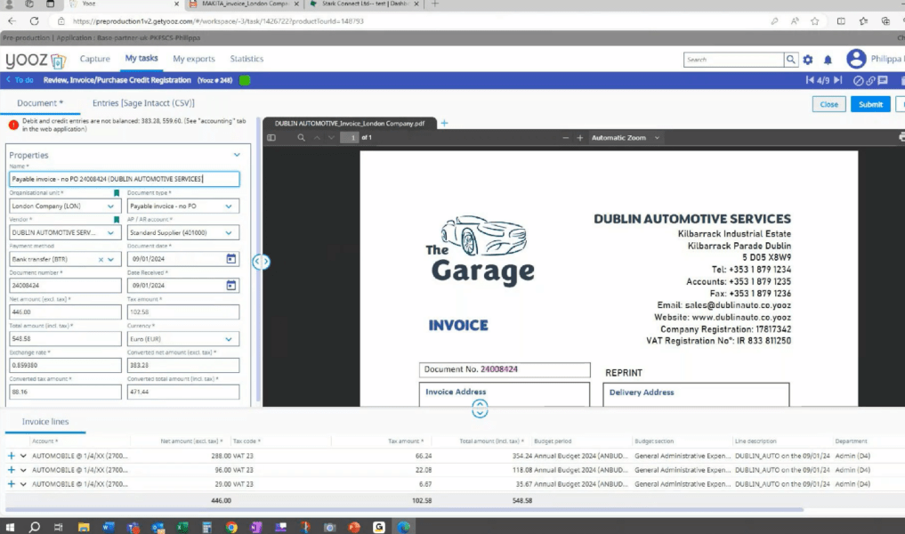This screenshot has width=905, height=534.
Task: Click the Yooz search box
Action: click(x=733, y=60)
